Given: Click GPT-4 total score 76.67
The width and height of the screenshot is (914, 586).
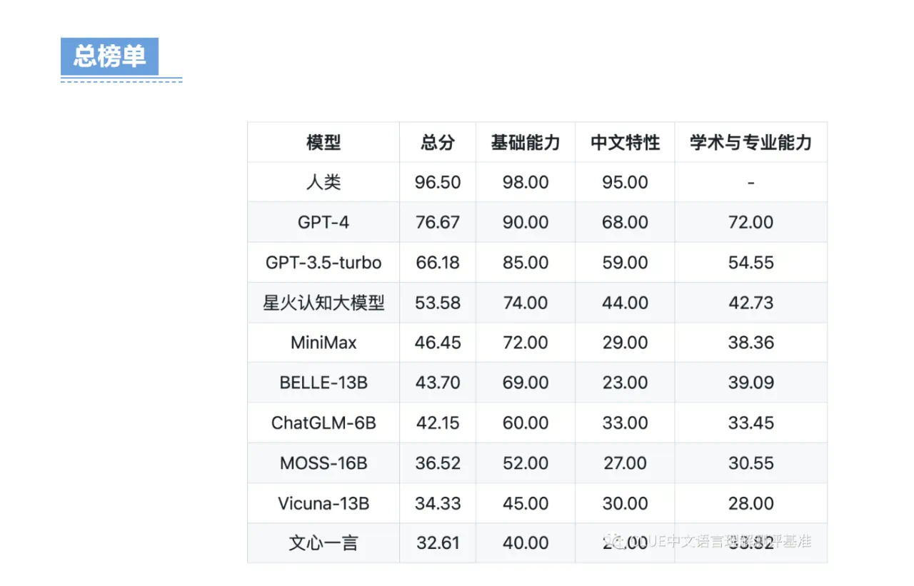Looking at the screenshot, I should tap(438, 222).
